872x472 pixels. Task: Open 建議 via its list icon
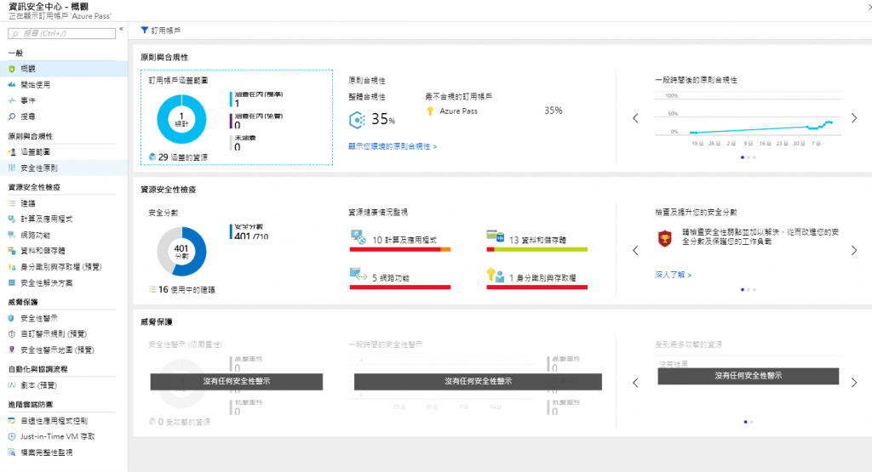12,203
